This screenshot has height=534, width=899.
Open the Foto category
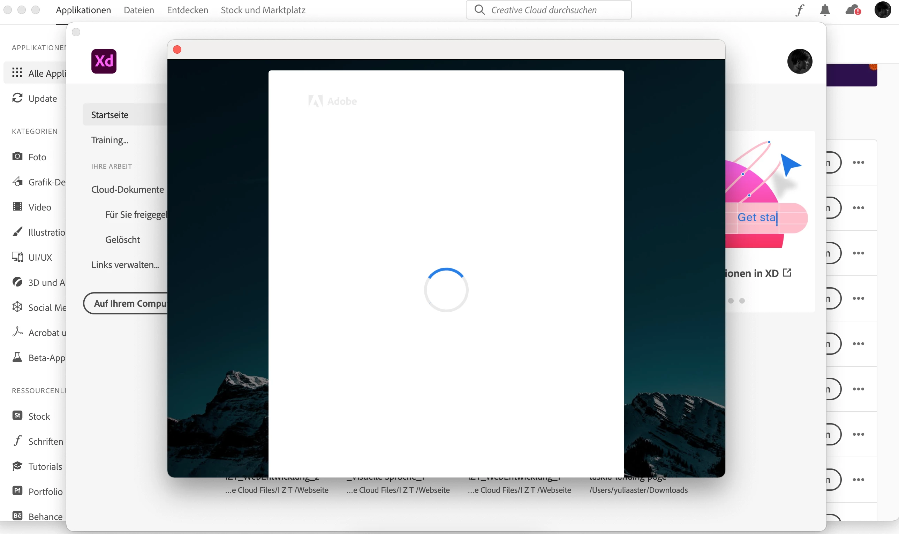tap(37, 157)
